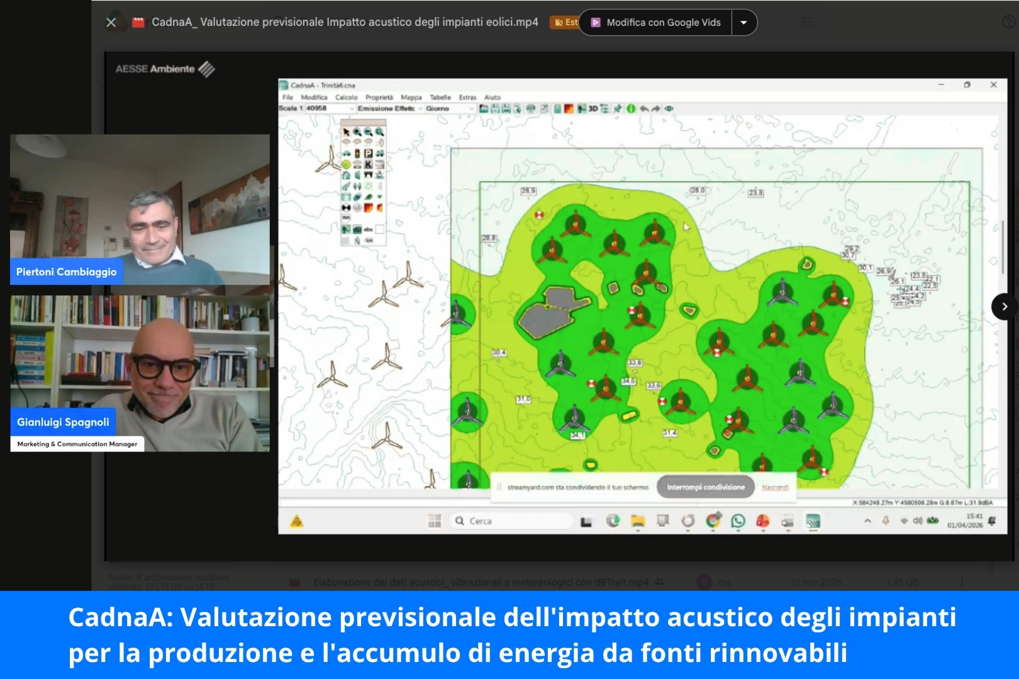Select the road (car) source tool

347,153
